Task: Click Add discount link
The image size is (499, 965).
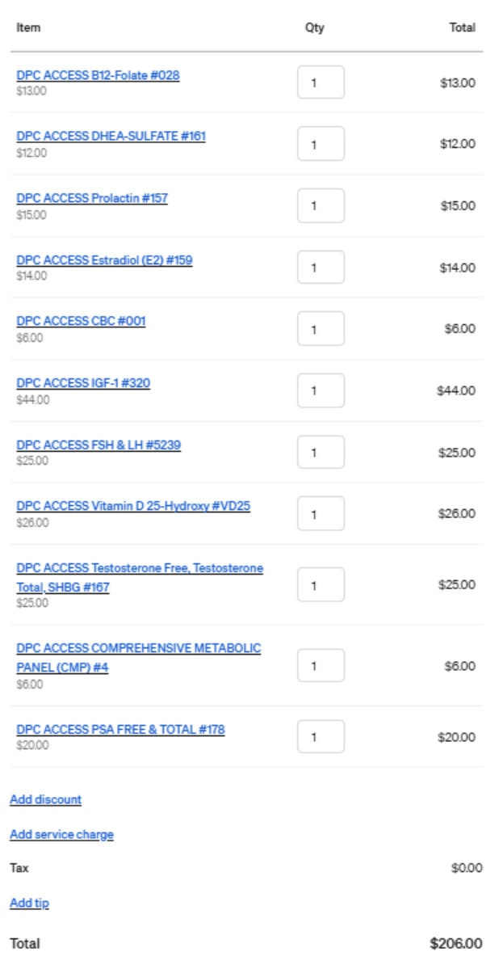Action: (45, 799)
